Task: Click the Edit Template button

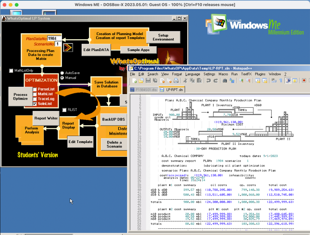Action: (80, 142)
